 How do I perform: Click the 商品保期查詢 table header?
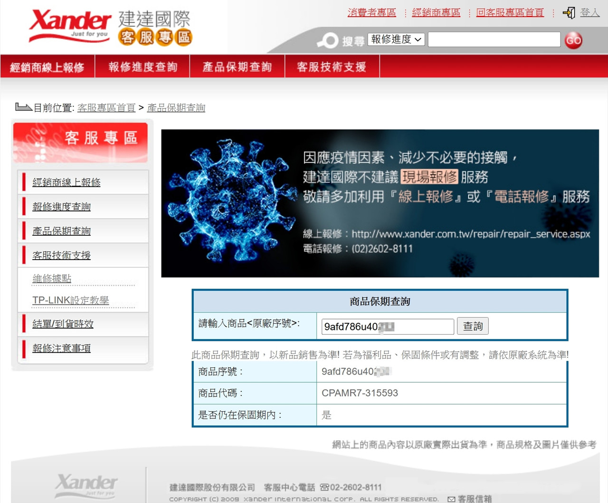click(380, 301)
